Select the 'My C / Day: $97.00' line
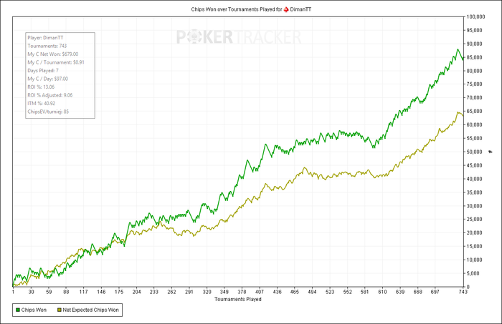 (48, 79)
